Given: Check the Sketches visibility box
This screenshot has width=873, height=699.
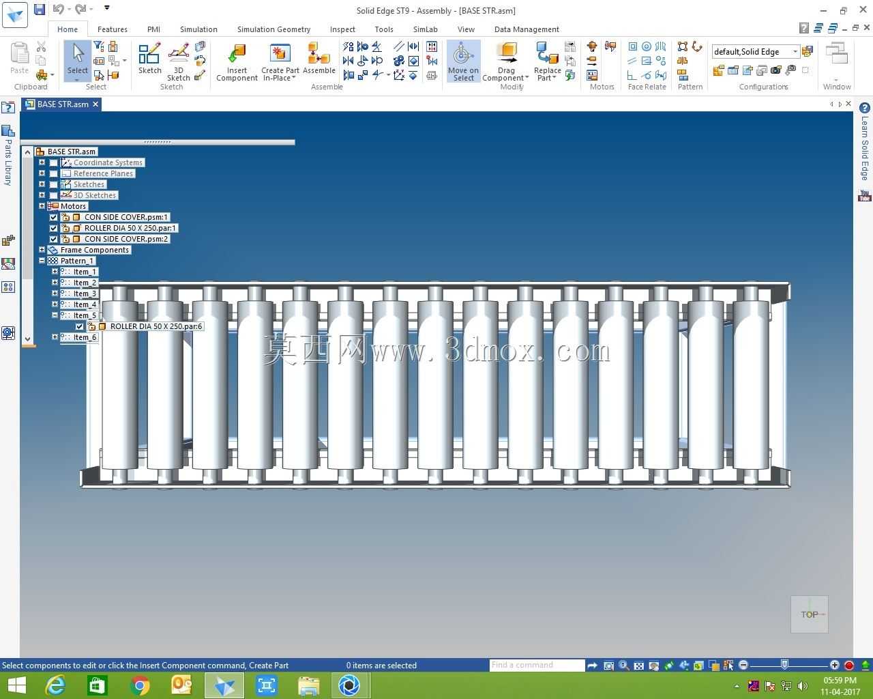Looking at the screenshot, I should pyautogui.click(x=54, y=184).
